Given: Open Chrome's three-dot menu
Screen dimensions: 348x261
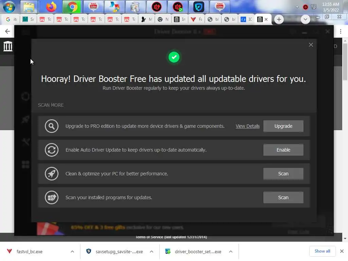Looking at the screenshot, I should pyautogui.click(x=341, y=32).
